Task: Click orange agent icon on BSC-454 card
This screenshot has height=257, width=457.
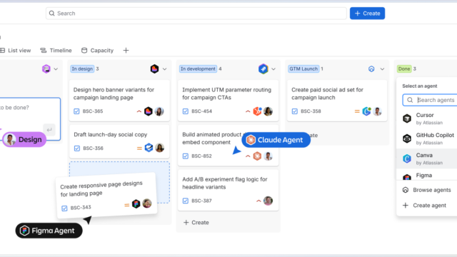Action: click(x=257, y=111)
